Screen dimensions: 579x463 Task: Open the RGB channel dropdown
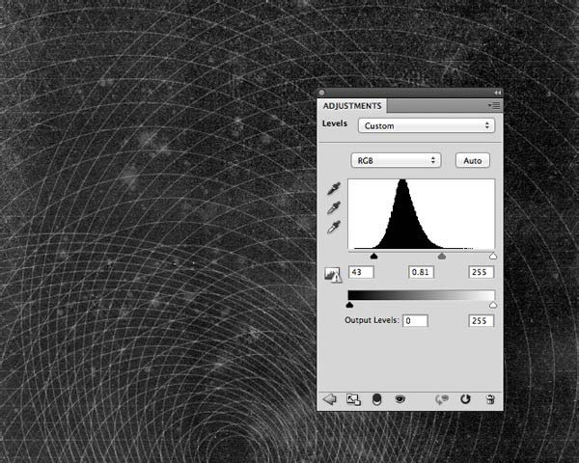[x=396, y=161]
